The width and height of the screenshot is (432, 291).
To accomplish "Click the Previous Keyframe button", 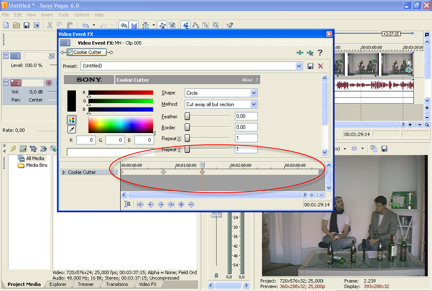I will 151,204.
